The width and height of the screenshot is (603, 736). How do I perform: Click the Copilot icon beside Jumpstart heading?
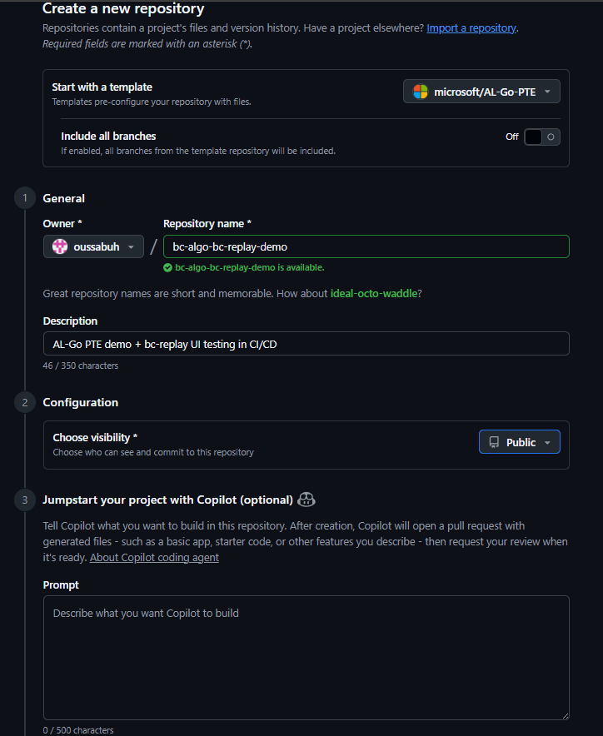pyautogui.click(x=306, y=500)
